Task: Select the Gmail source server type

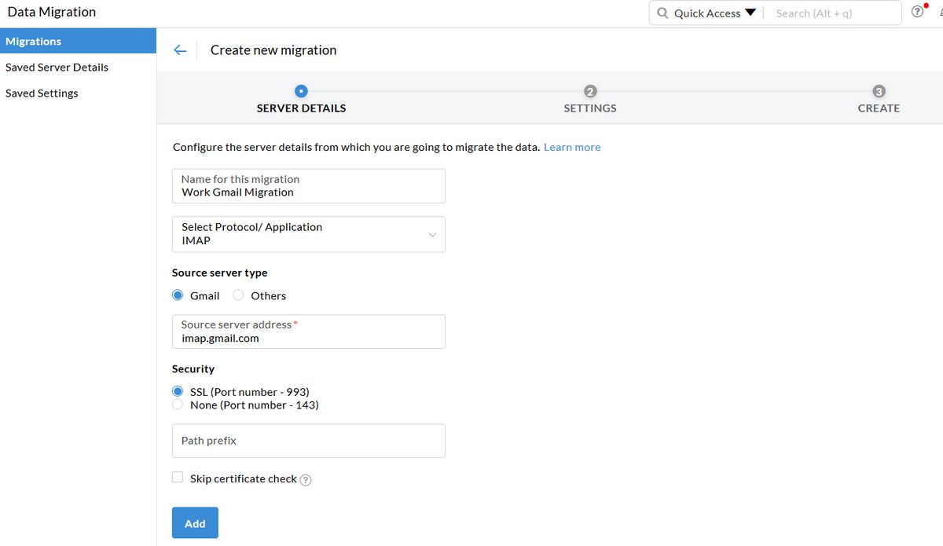Action: click(178, 295)
